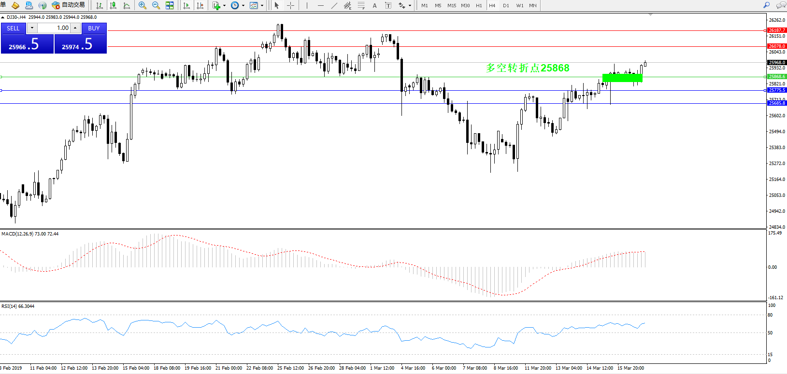Select the crosshair tool
The width and height of the screenshot is (787, 374).
(x=290, y=5)
